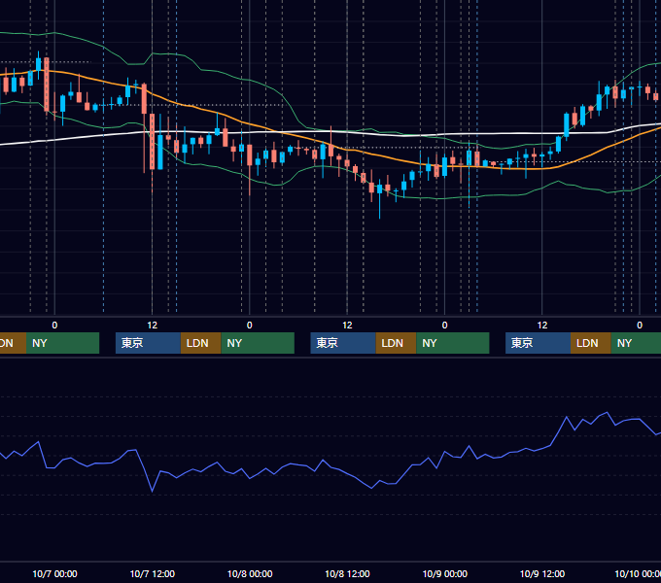
Task: Select the LDN session block just after 10/7 12:00
Action: point(200,343)
